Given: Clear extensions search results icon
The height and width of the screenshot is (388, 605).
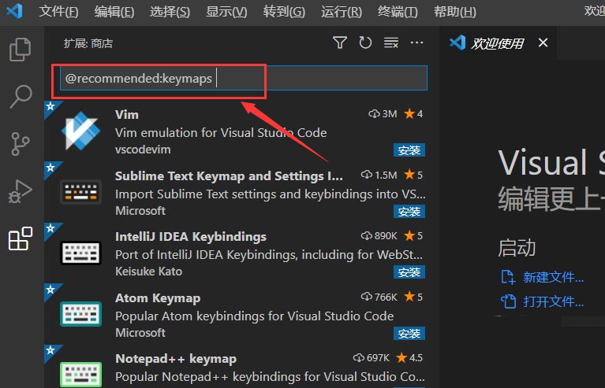Looking at the screenshot, I should (391, 43).
